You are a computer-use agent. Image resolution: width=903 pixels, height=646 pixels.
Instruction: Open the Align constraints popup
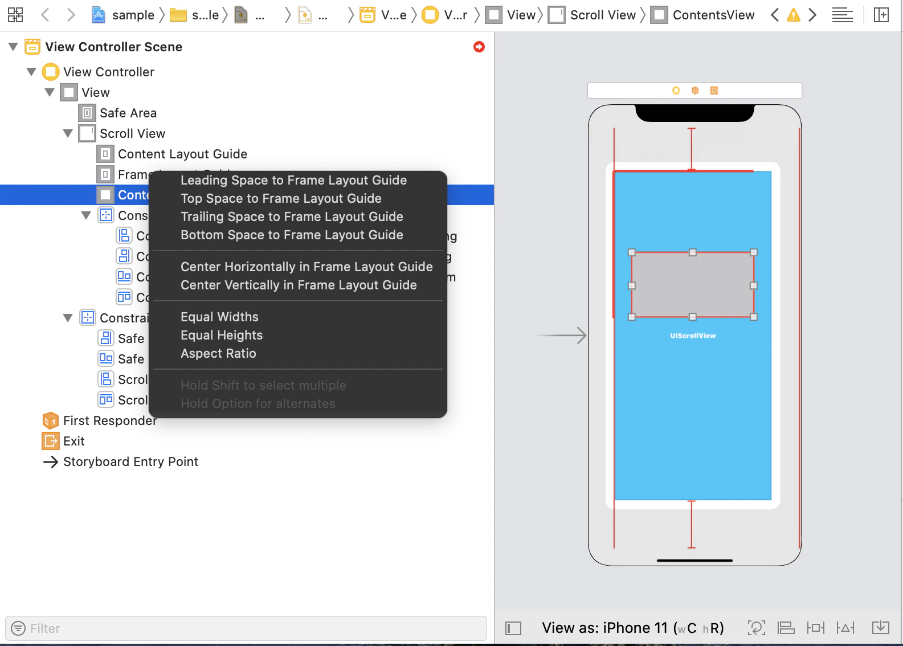pyautogui.click(x=786, y=628)
